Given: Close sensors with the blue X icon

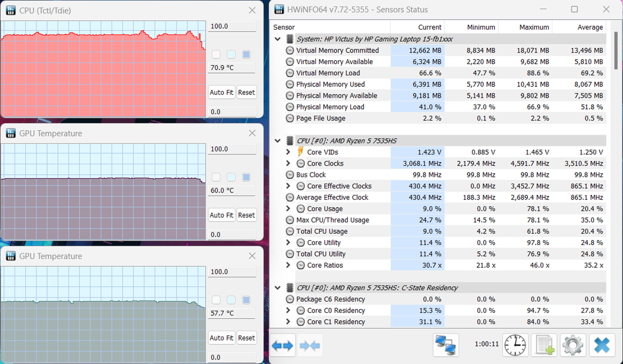Looking at the screenshot, I should [602, 346].
